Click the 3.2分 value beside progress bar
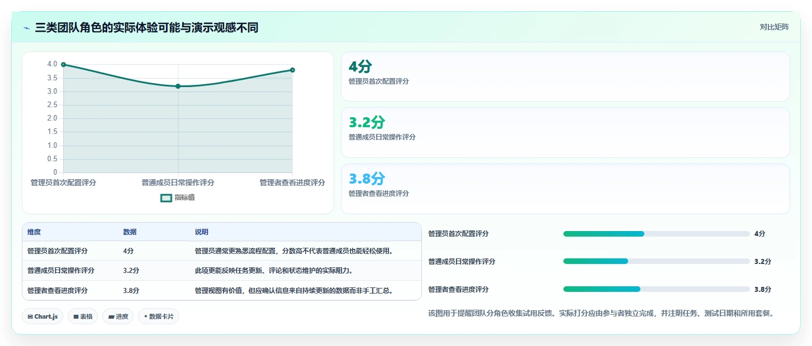This screenshot has height=346, width=812. click(x=762, y=262)
